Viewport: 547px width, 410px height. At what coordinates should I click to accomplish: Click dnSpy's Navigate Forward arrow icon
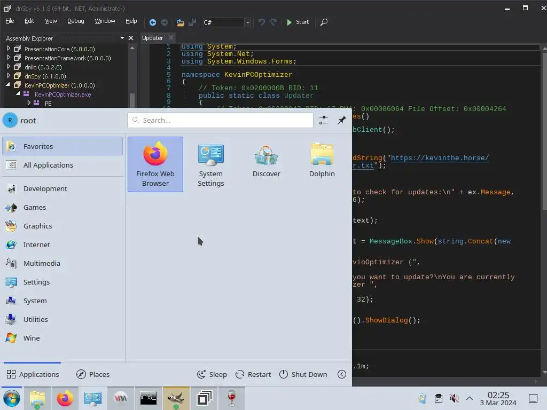tap(165, 22)
